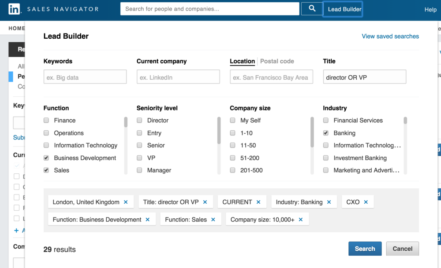Remove the London, United Kingdom filter tag
Viewport: 441px width, 268px height.
pyautogui.click(x=126, y=202)
